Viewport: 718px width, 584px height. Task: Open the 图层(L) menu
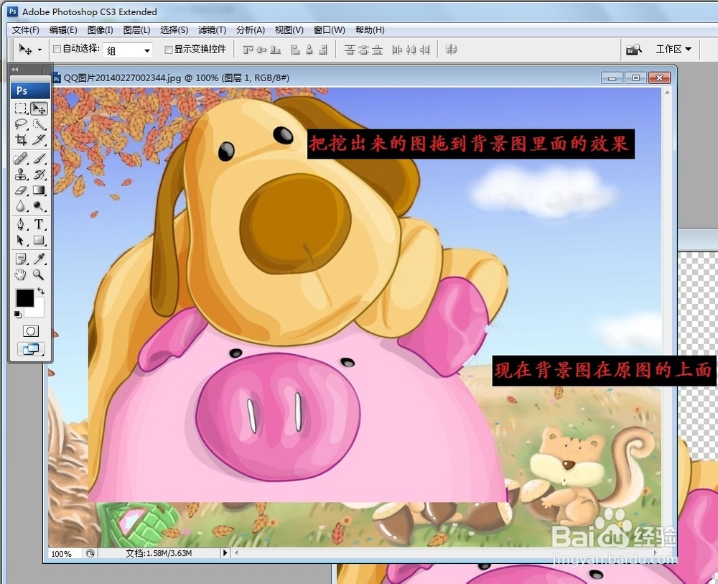click(x=136, y=29)
